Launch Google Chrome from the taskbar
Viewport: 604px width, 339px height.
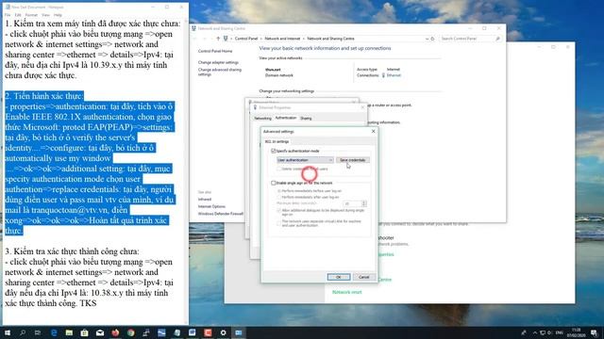pos(130,332)
